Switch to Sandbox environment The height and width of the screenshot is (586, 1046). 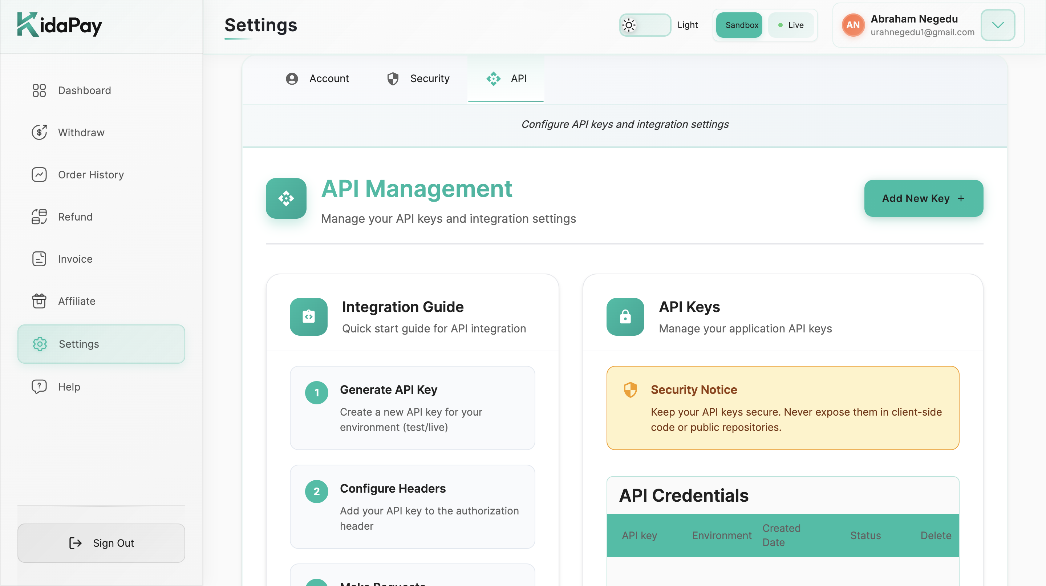pos(739,25)
